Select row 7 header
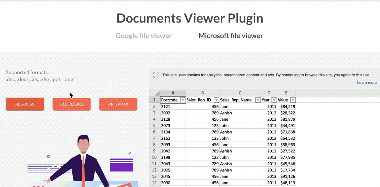The height and width of the screenshot is (187, 380). coord(154,138)
